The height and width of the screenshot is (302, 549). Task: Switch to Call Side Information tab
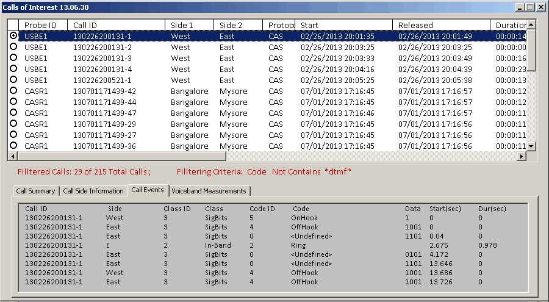(x=93, y=191)
